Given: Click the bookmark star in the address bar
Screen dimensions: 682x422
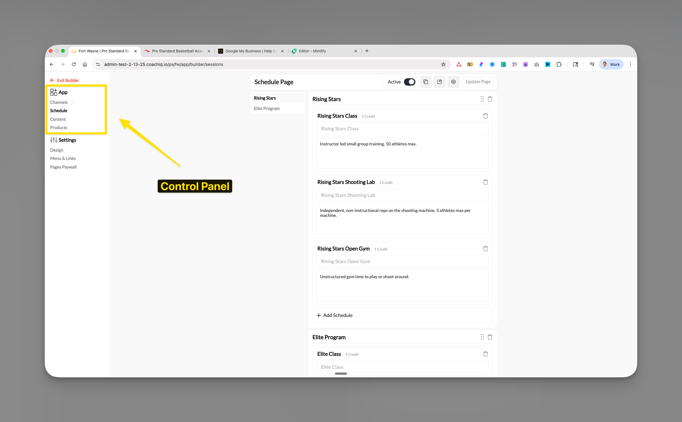Looking at the screenshot, I should pos(443,64).
